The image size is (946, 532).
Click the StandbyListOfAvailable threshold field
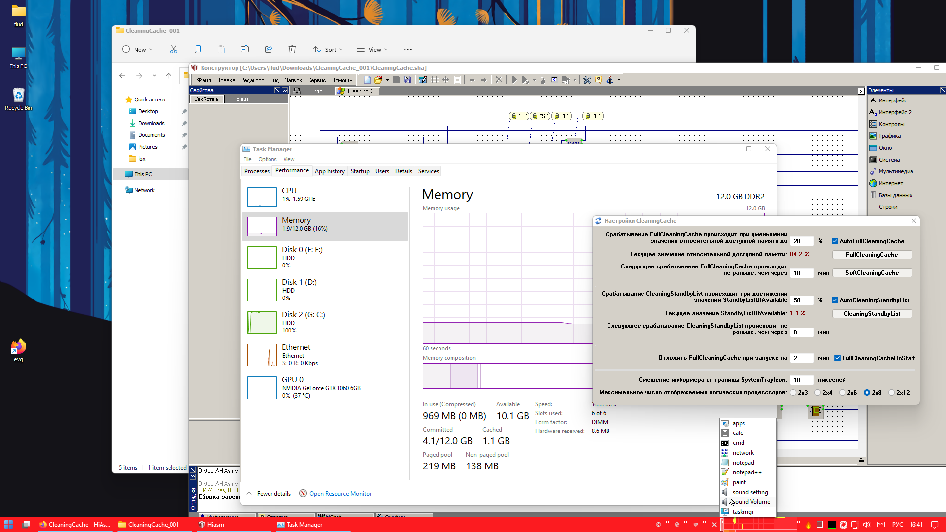click(801, 300)
